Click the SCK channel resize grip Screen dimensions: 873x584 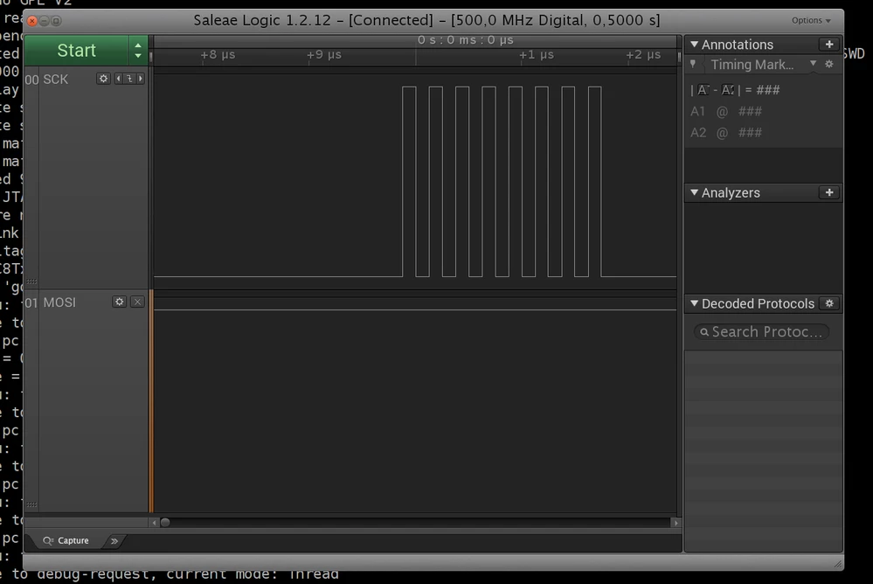pyautogui.click(x=31, y=282)
